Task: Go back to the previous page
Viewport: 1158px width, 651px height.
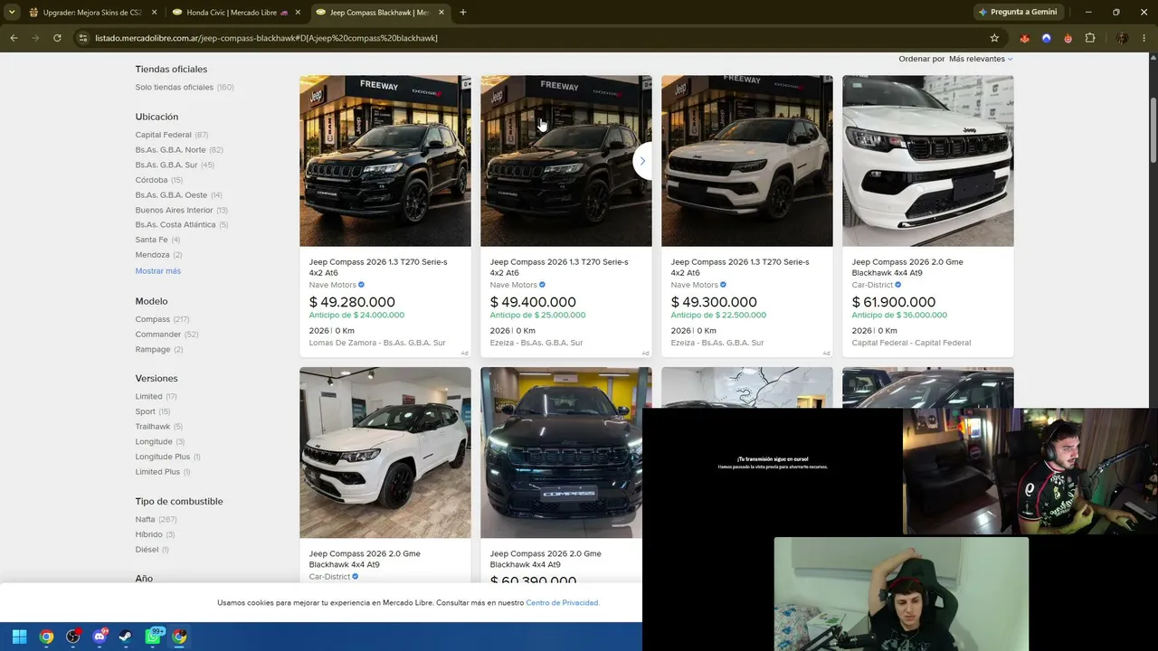Action: tap(14, 38)
